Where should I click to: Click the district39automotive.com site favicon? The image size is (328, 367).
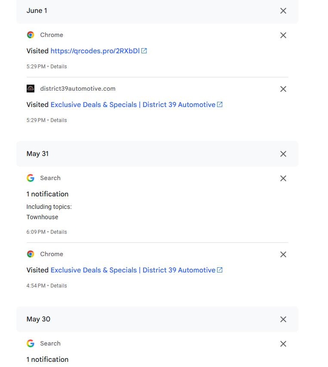point(31,89)
